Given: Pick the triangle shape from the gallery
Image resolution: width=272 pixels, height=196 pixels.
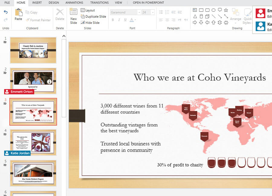Looking at the screenshot, I should pyautogui.click(x=195, y=16).
